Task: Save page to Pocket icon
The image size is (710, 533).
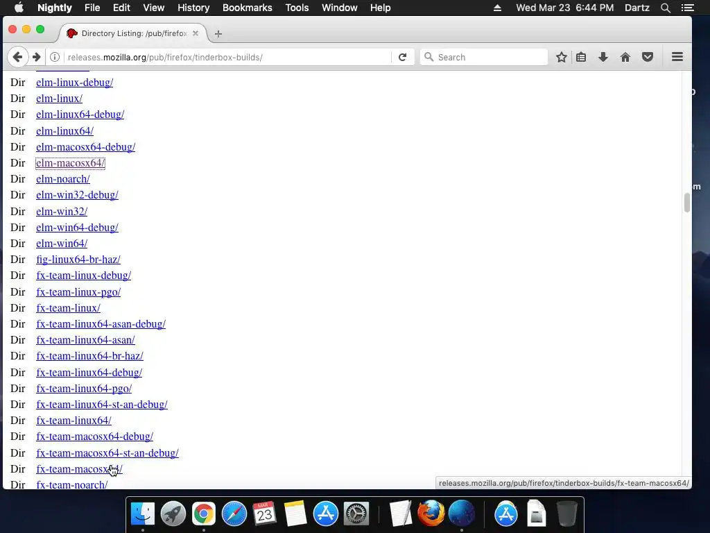Action: (648, 57)
